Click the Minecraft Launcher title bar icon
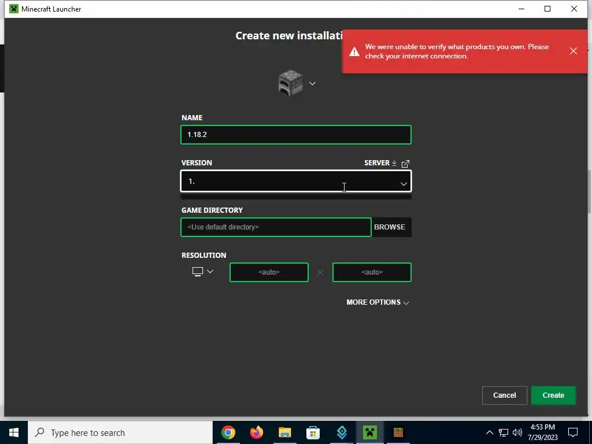This screenshot has width=592, height=444. (x=14, y=9)
